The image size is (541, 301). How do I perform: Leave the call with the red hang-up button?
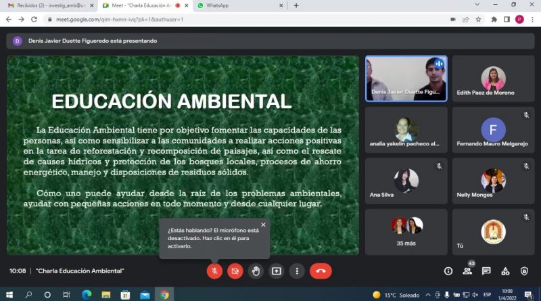[321, 271]
